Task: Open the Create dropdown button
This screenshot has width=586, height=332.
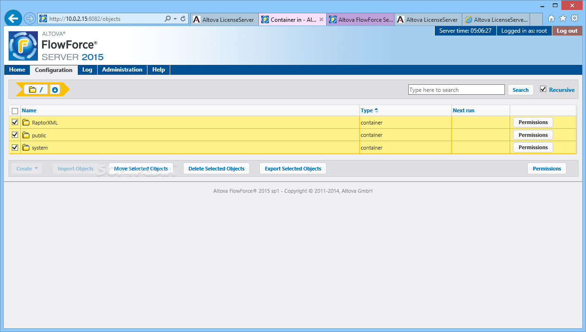Action: click(27, 169)
